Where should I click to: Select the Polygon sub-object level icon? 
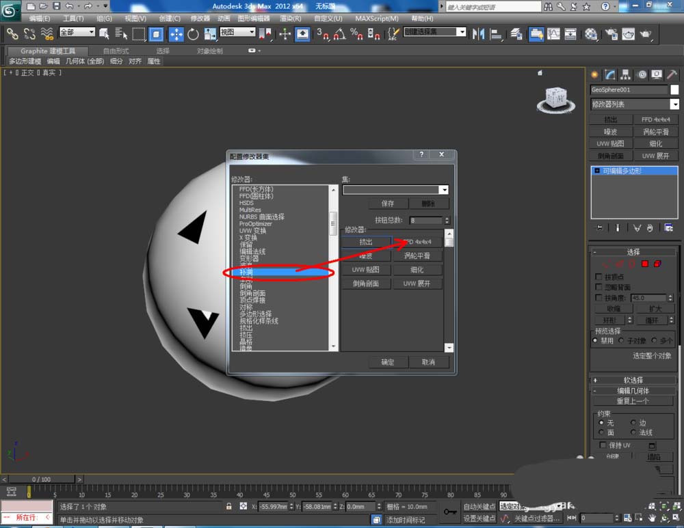click(644, 264)
